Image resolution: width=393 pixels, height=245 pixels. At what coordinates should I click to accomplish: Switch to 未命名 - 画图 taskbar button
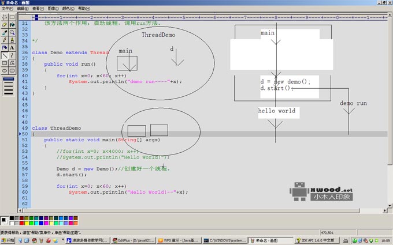click(271, 240)
